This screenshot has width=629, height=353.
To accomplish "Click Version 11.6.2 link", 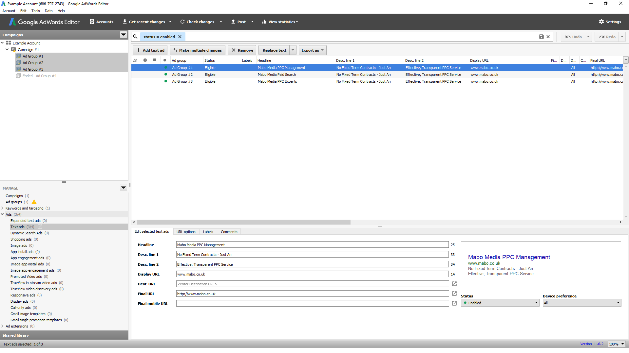I will click(x=592, y=344).
